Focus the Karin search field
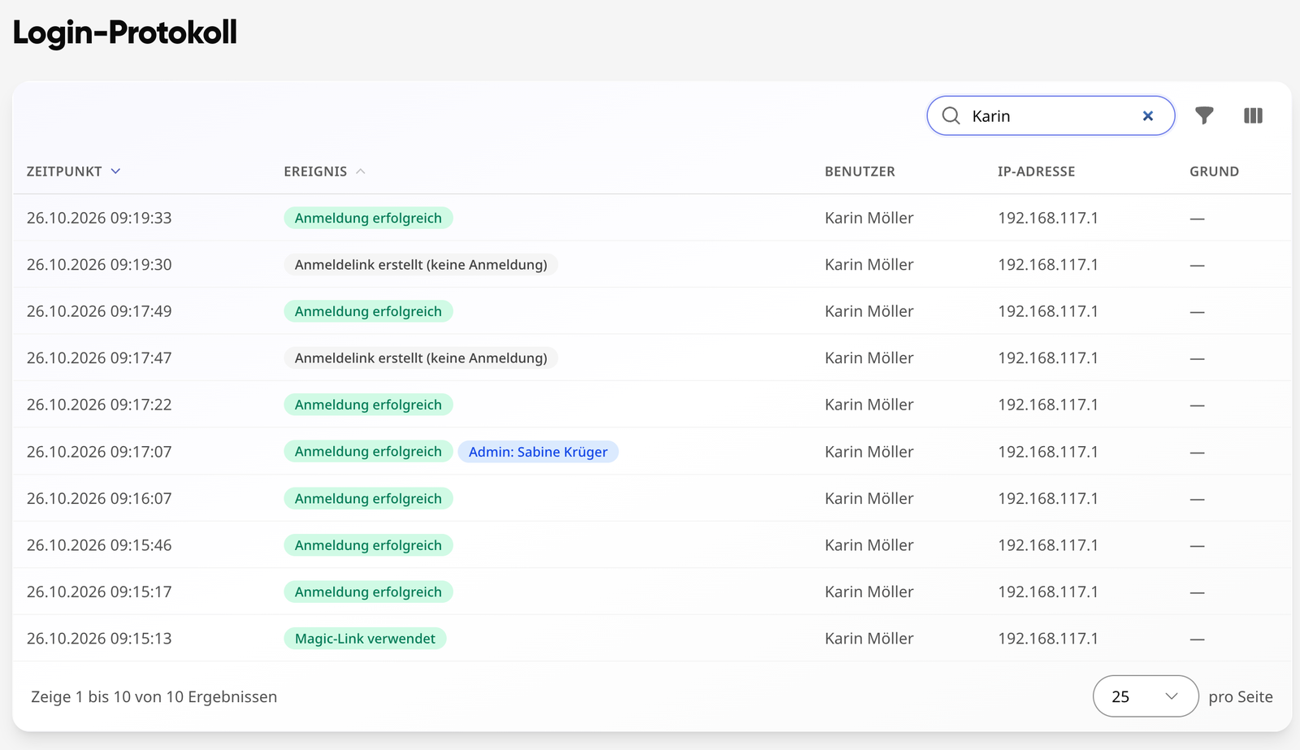 pos(1051,116)
